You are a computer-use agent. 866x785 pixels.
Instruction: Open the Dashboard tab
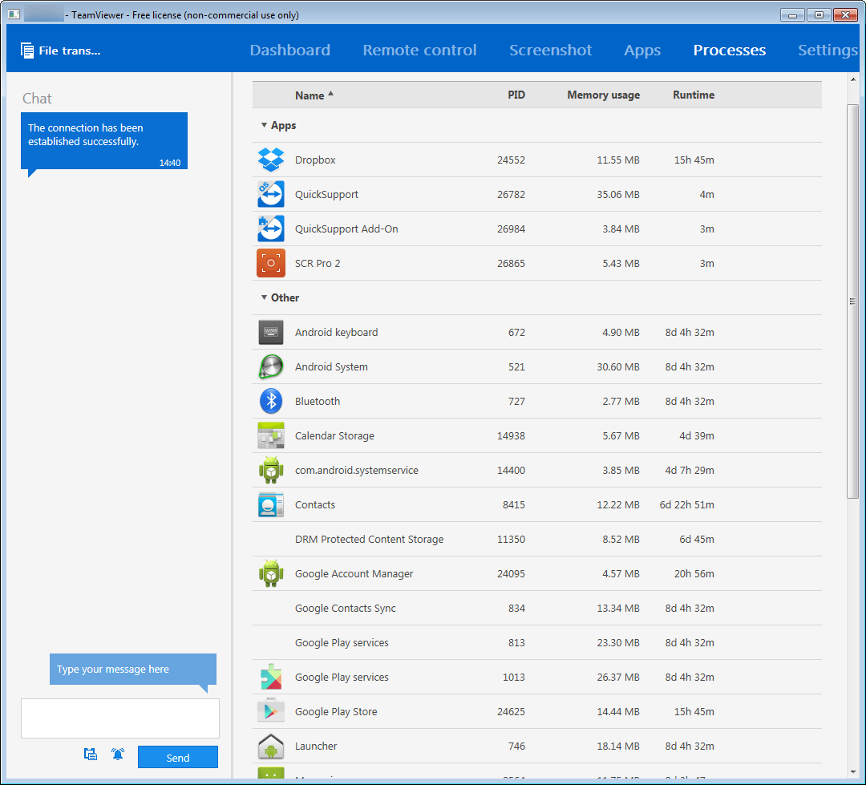290,51
